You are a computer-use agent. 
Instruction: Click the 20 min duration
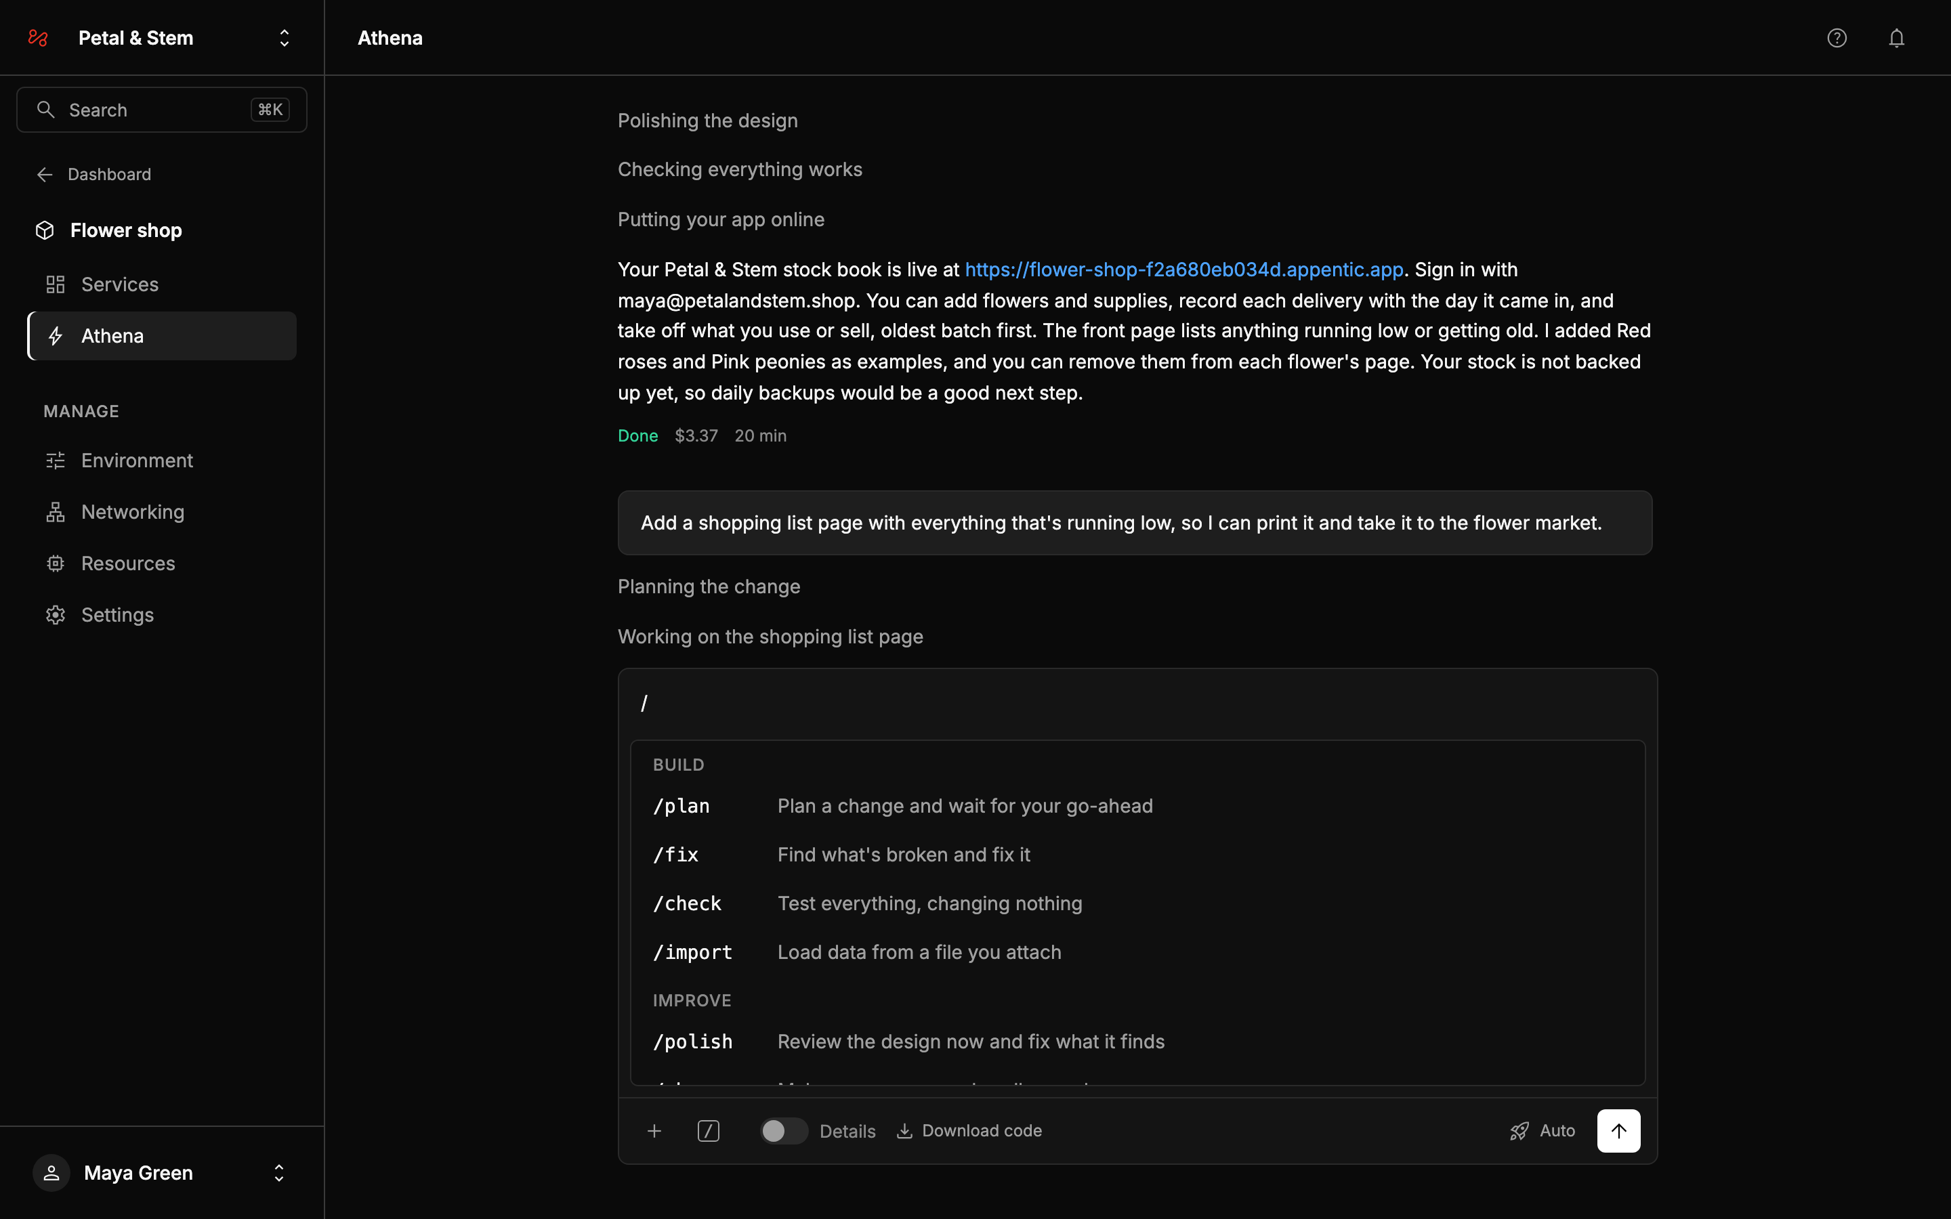pyautogui.click(x=760, y=435)
